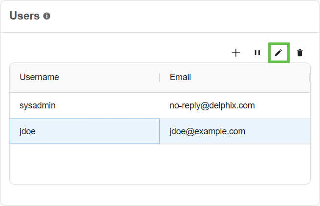Click the jdoe@example.com email cell

(x=207, y=131)
